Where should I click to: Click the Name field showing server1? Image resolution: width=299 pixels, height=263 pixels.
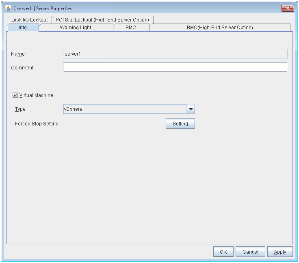pyautogui.click(x=175, y=54)
